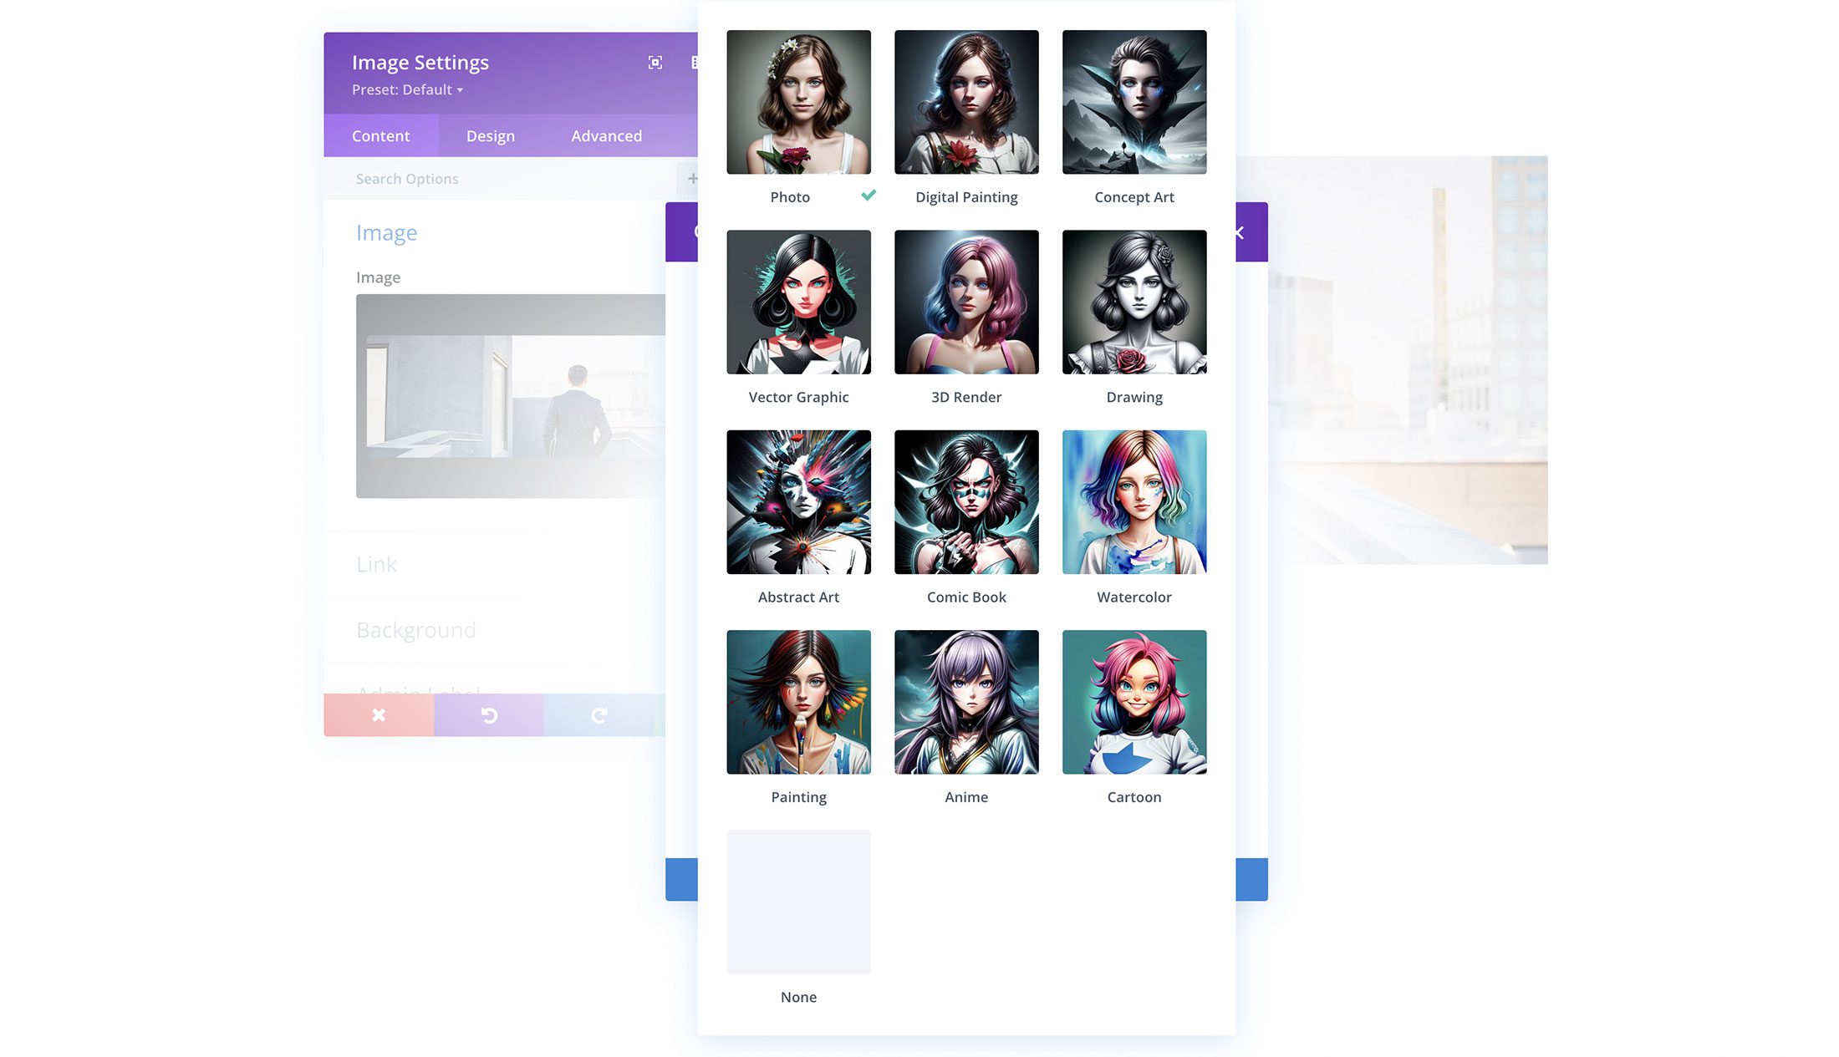Expand the Background section in Image Settings

tap(415, 629)
